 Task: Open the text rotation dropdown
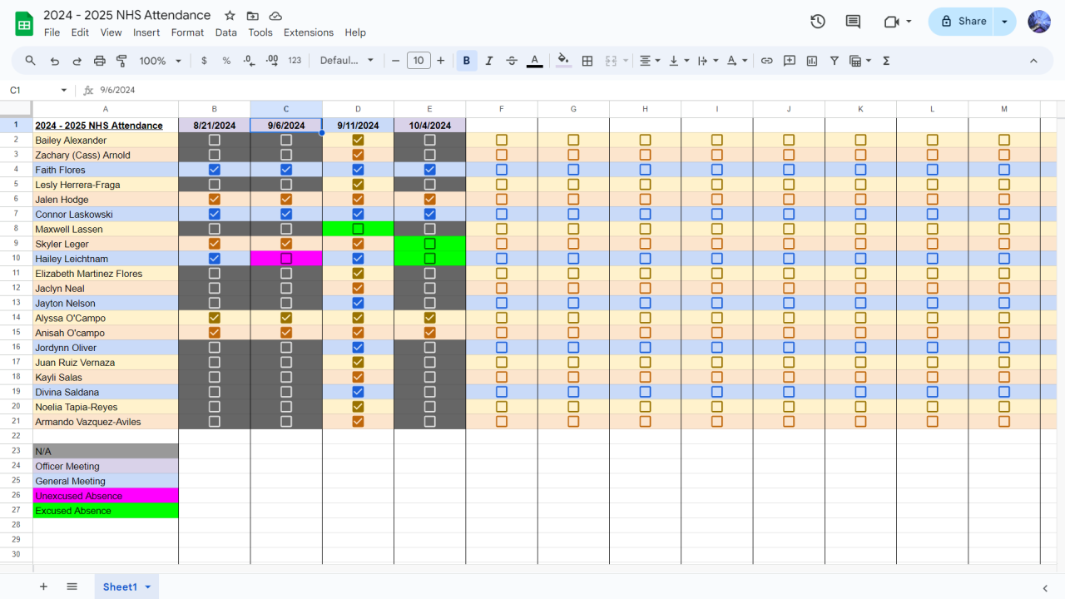click(736, 61)
